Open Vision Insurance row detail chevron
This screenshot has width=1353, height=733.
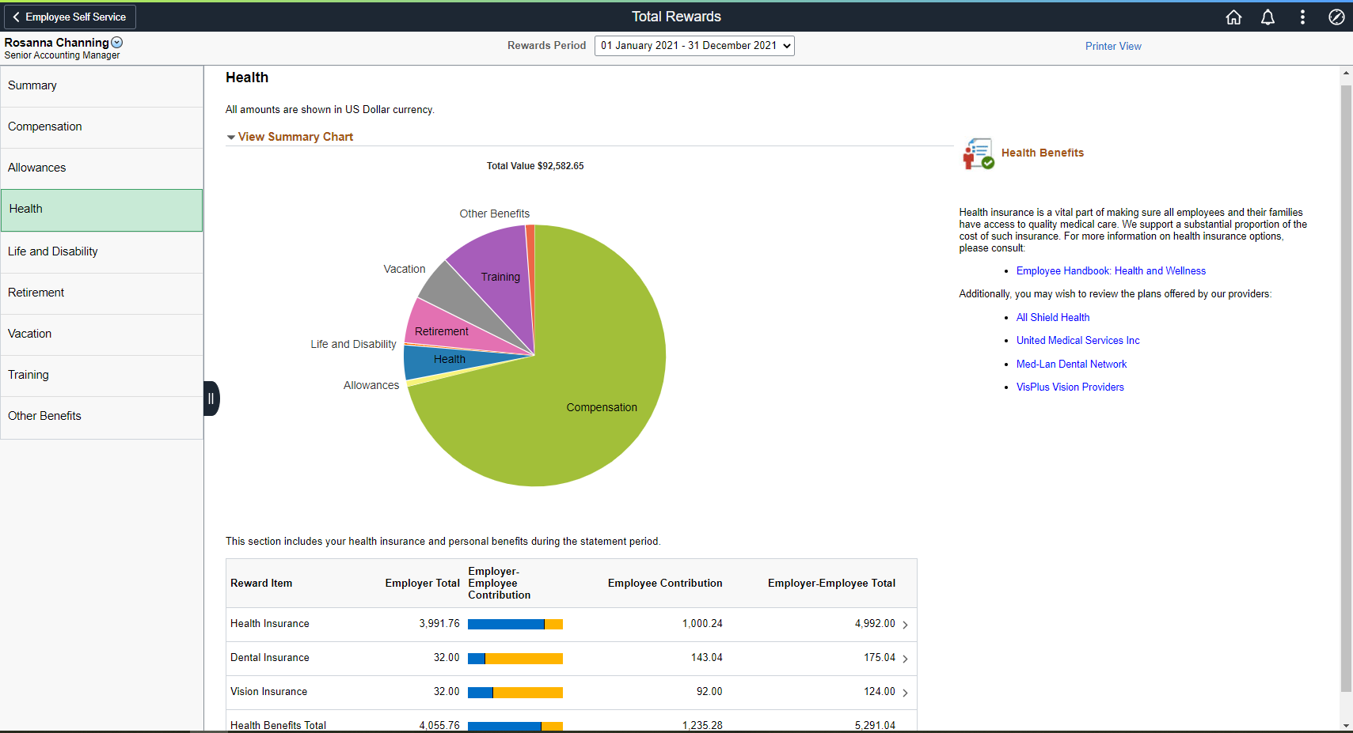coord(905,693)
